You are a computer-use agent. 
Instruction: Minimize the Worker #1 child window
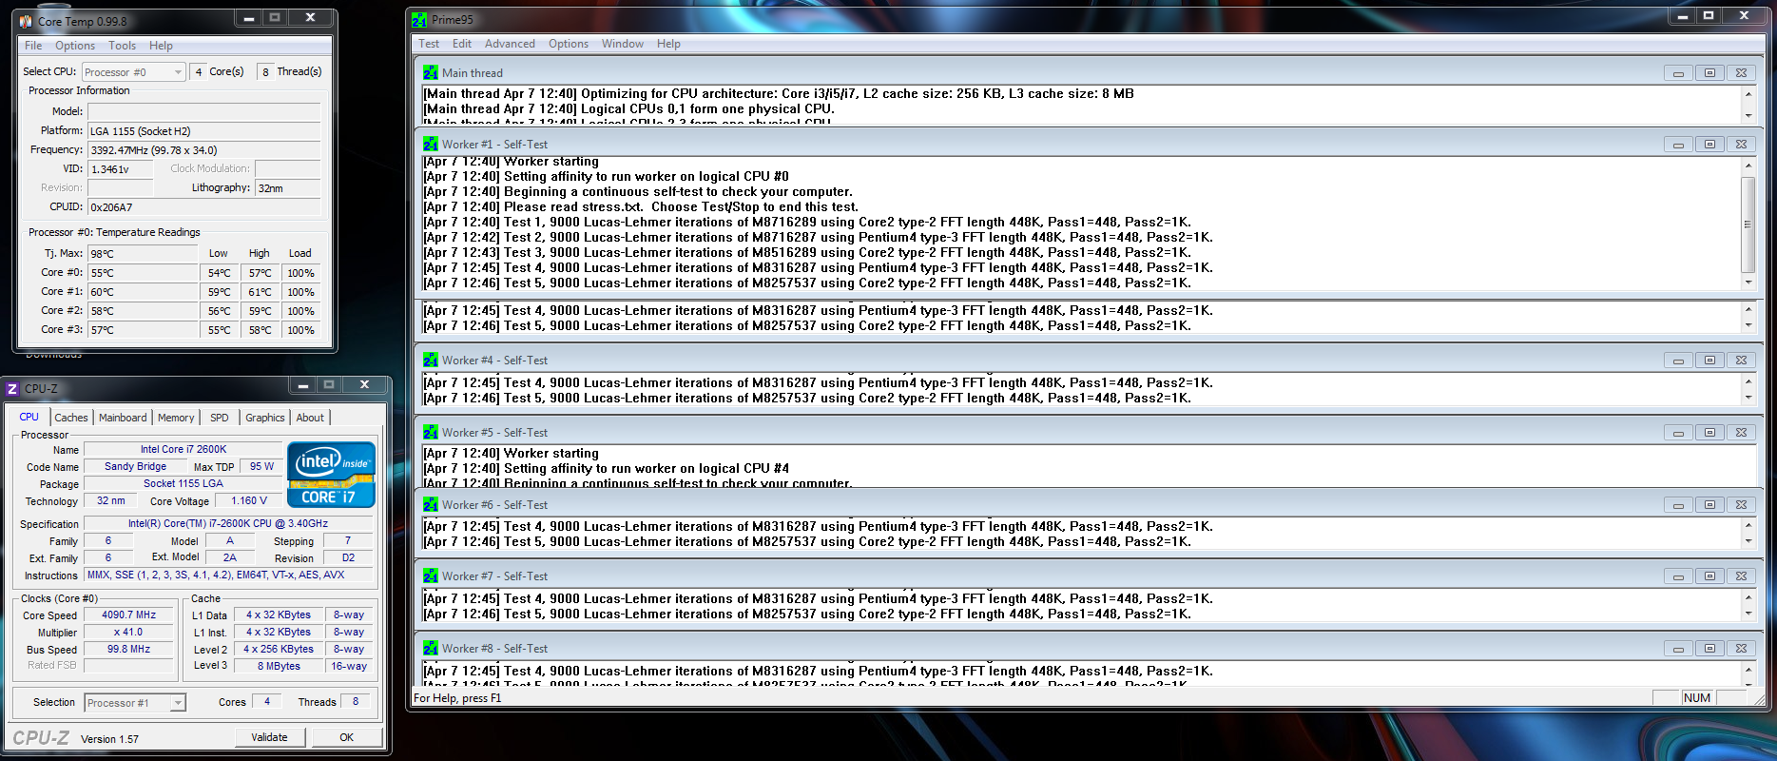point(1678,145)
